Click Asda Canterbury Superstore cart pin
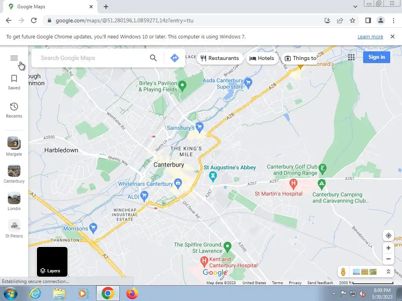 tap(248, 83)
